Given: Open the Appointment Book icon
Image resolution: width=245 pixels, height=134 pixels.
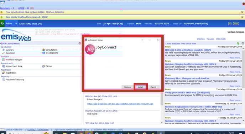Looking at the screenshot, I should 4,66.
